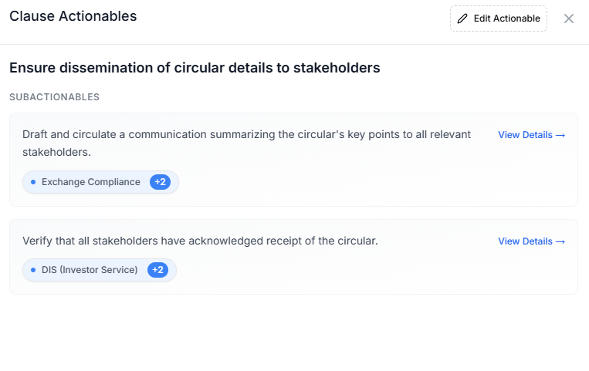Image resolution: width=589 pixels, height=371 pixels.
Task: Click the blue dot in the Exchange Compliance chip
Action: (33, 182)
